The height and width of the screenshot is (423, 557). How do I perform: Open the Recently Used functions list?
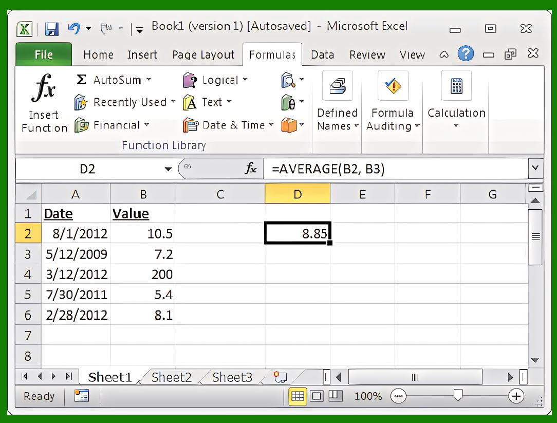pyautogui.click(x=125, y=102)
